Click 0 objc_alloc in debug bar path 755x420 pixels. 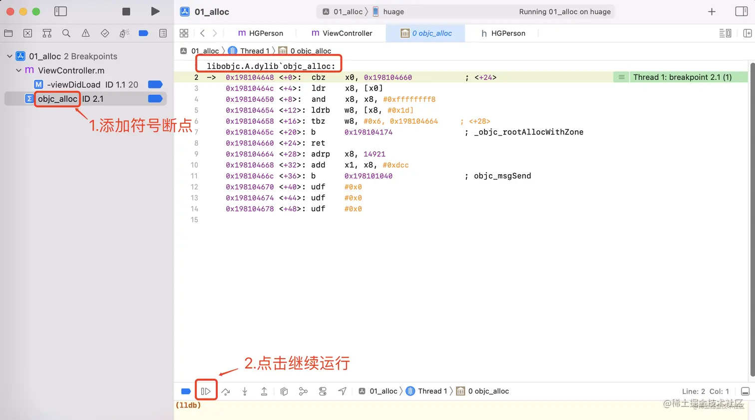[x=483, y=391]
